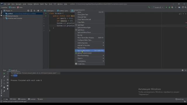Viewport: 187px width, 105px height.
Task: Click run gutter arrow beside main method
Action: (x=46, y=16)
